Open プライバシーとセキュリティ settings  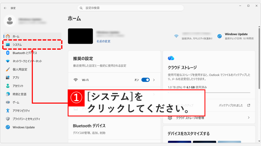click(28, 119)
